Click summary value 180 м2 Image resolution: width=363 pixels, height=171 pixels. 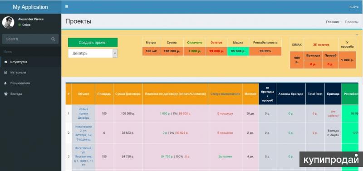[151, 51]
